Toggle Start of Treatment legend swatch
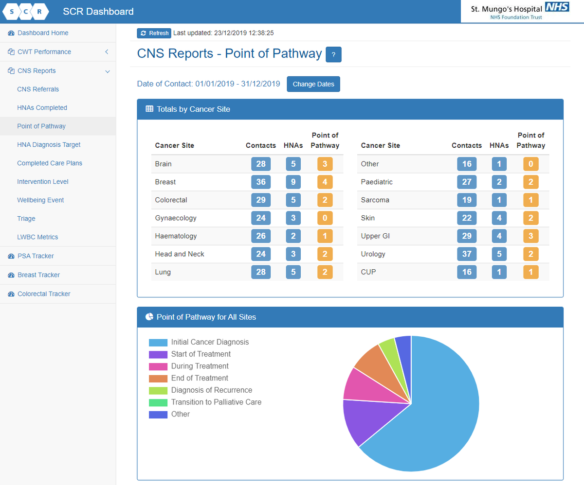This screenshot has height=485, width=584. (158, 354)
